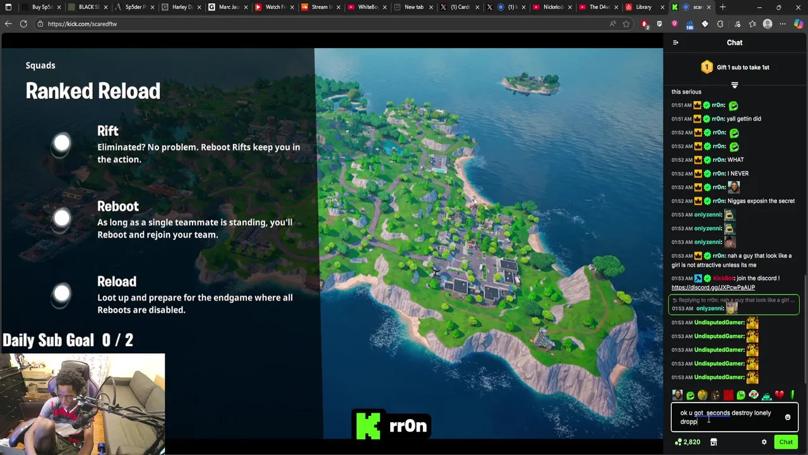Open the channel points shop icon
The width and height of the screenshot is (808, 455).
pos(713,442)
